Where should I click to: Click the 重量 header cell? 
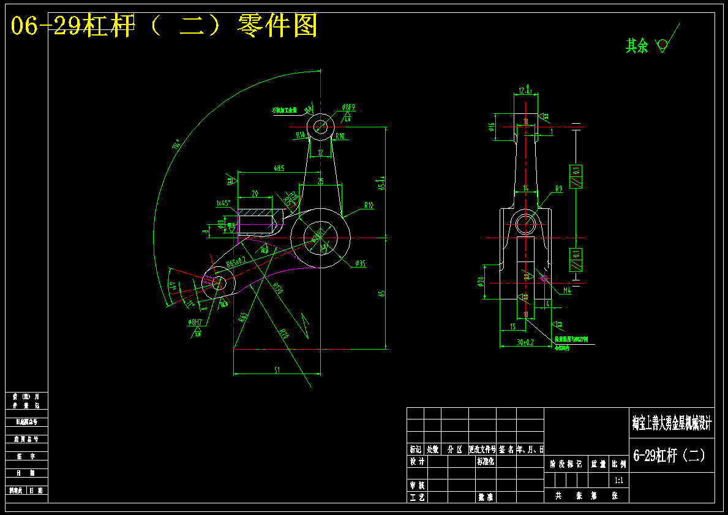click(x=598, y=464)
